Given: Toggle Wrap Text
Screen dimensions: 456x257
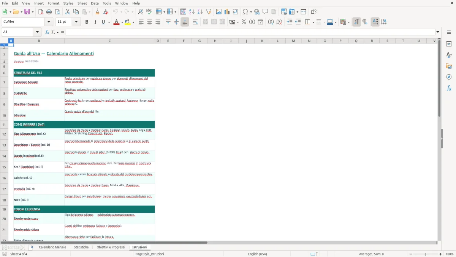Looking at the screenshot, I should tap(195, 22).
